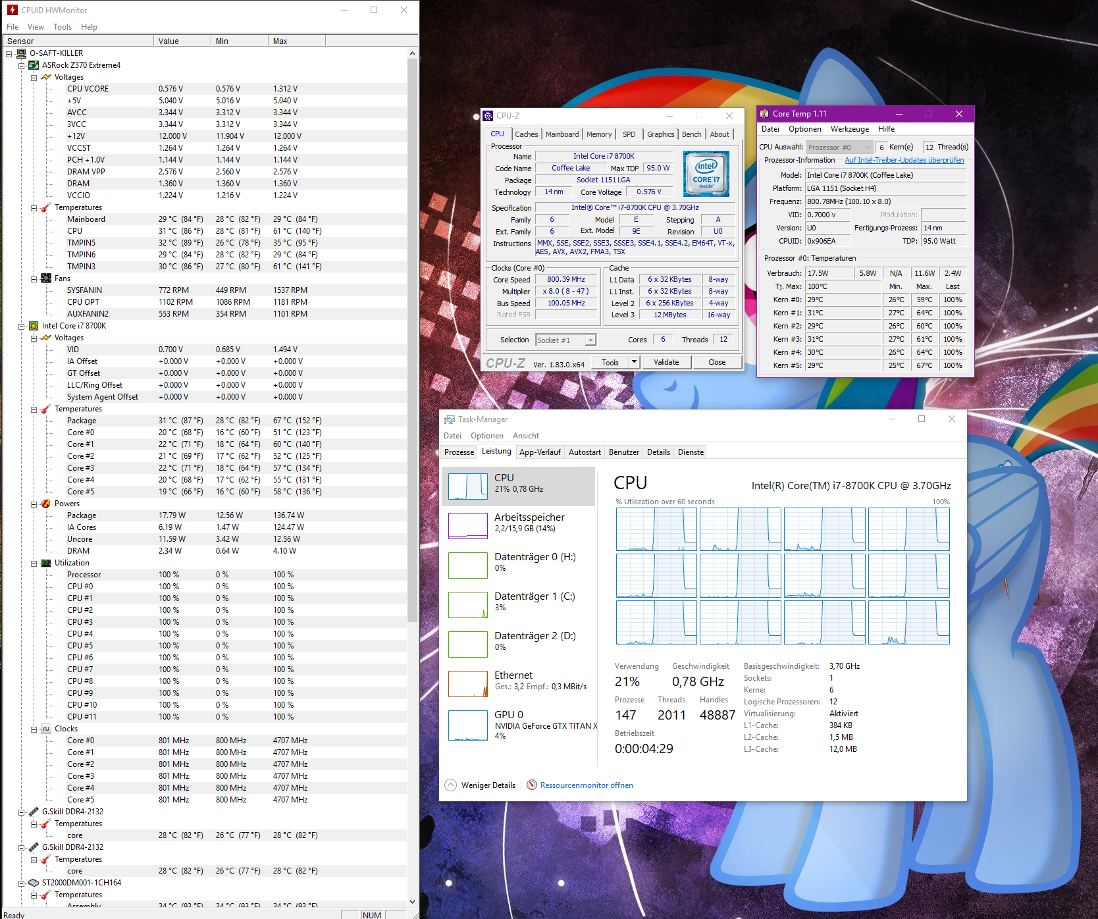Click the Utilization category icon

[x=46, y=563]
